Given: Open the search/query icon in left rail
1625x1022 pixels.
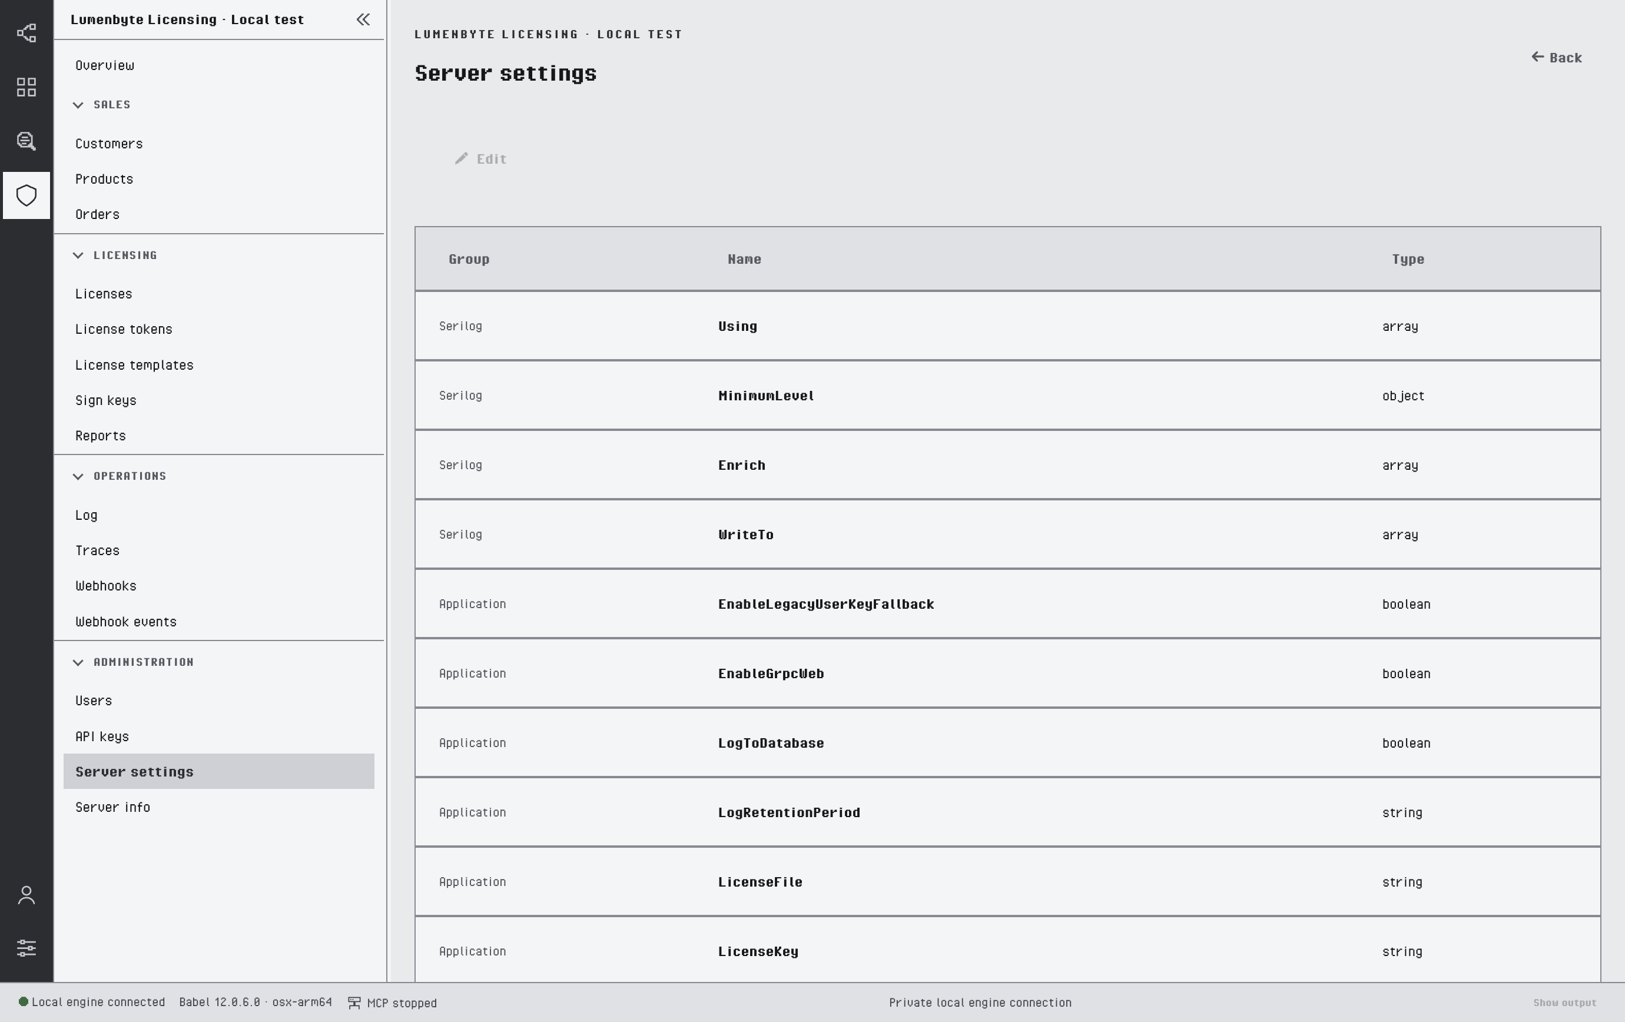Looking at the screenshot, I should pos(26,141).
